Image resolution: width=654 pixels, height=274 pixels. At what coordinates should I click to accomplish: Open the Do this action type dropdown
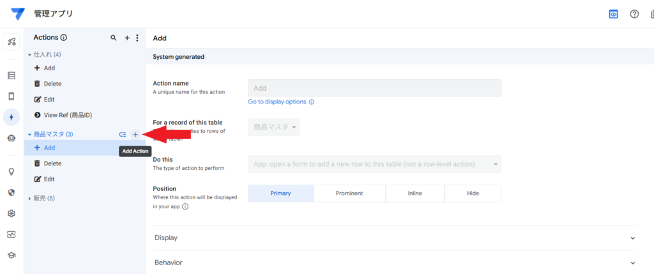pos(374,164)
